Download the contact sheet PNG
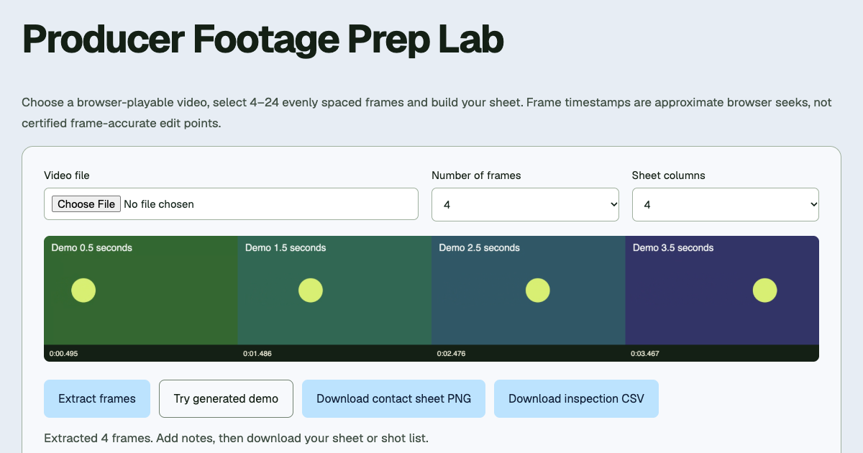Viewport: 863px width, 453px height. [x=393, y=398]
